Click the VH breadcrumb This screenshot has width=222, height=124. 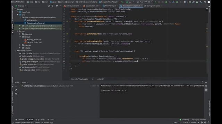pos(93,79)
